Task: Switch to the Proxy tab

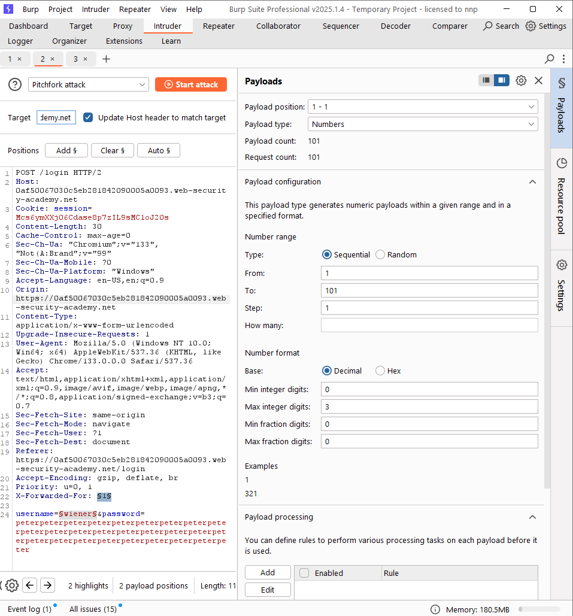Action: [x=123, y=26]
